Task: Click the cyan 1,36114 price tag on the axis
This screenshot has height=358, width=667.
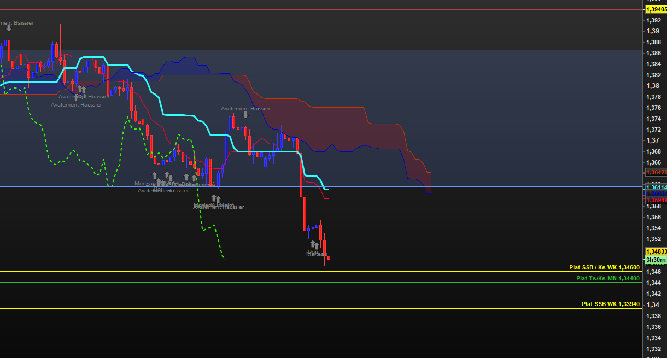Action: pos(656,187)
